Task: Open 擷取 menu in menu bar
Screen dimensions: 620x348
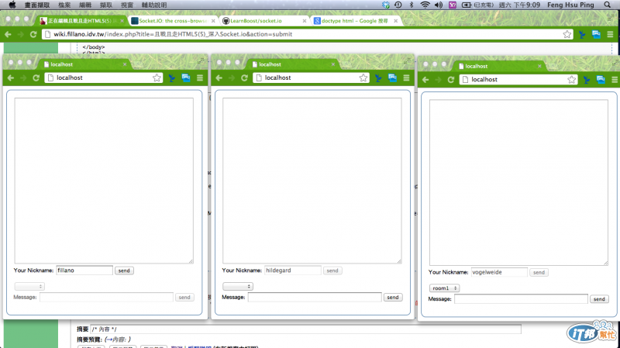Action: (106, 5)
